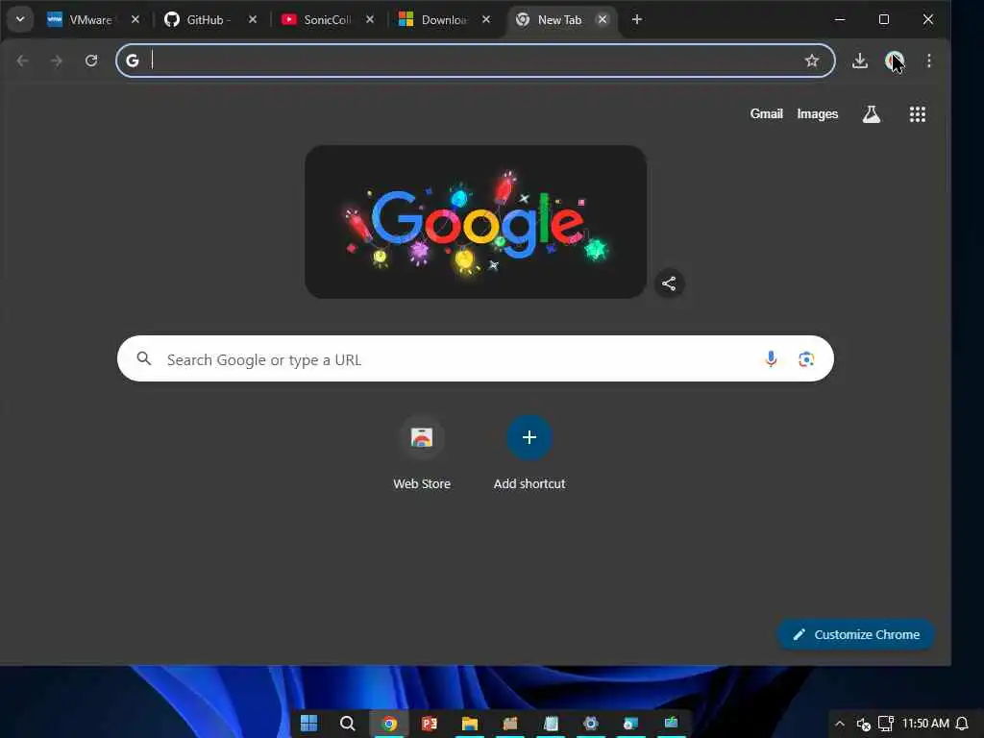The image size is (984, 738).
Task: Open Google apps grid
Action: 917,113
